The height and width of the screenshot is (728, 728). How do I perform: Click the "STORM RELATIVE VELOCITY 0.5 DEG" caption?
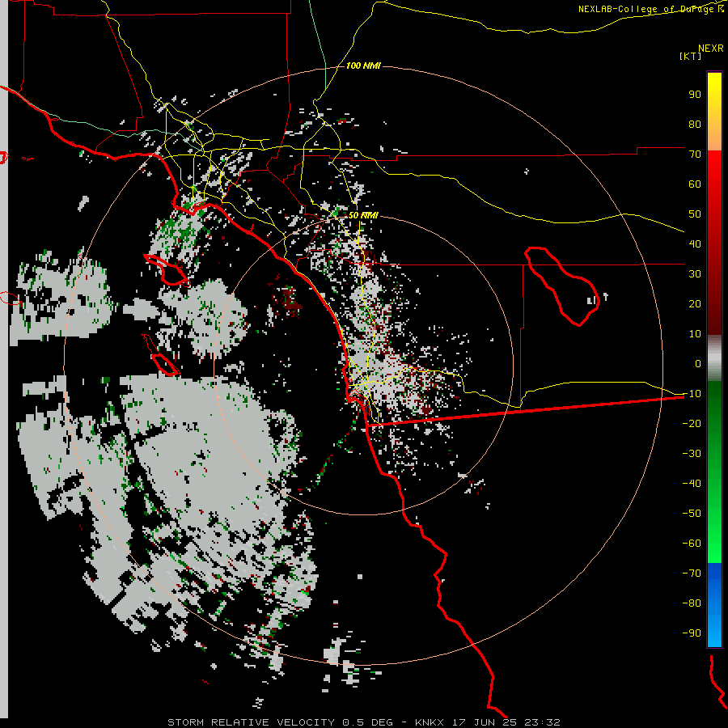tap(280, 722)
